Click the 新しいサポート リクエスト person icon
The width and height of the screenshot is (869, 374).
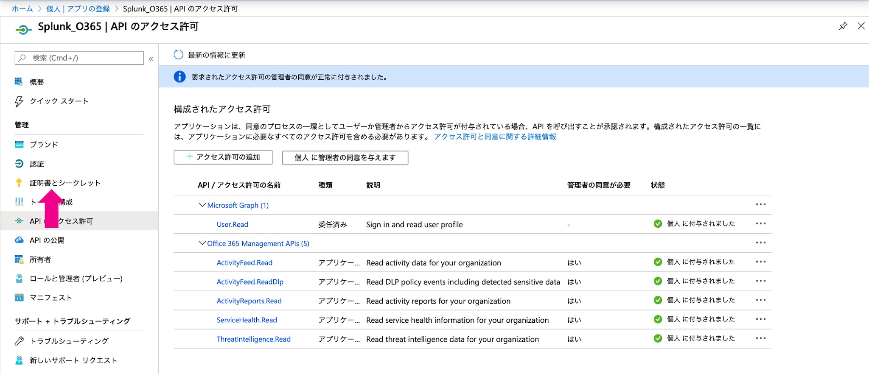pyautogui.click(x=19, y=360)
